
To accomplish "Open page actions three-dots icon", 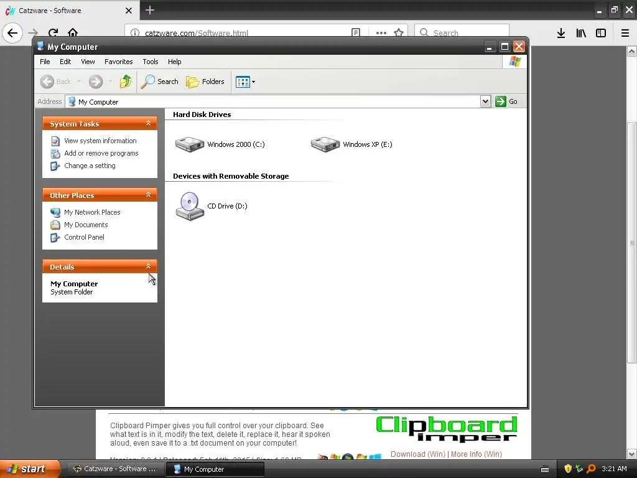I will (381, 33).
